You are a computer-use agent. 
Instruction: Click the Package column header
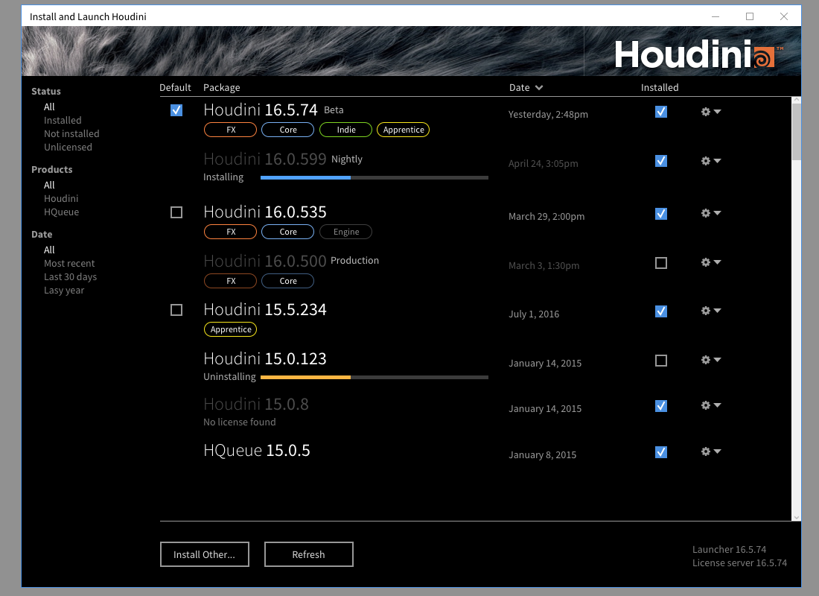221,88
